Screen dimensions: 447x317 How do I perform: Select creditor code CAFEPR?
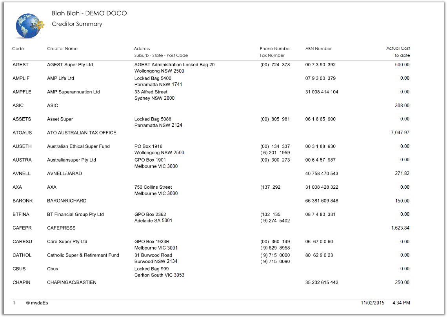coord(22,228)
